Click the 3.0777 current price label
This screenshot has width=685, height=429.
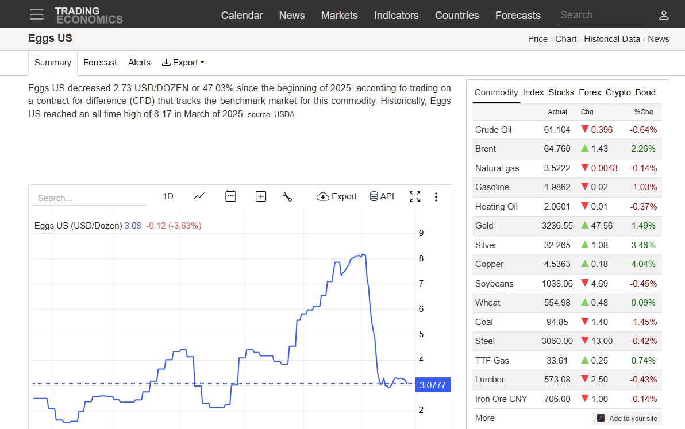click(433, 385)
